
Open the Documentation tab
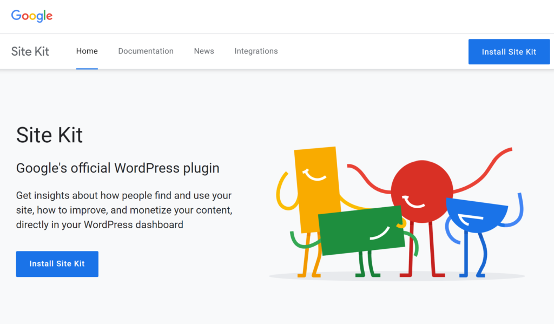point(146,51)
